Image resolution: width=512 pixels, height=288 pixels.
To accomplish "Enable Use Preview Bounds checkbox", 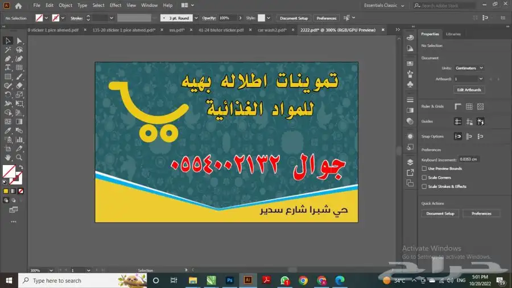I will [424, 168].
